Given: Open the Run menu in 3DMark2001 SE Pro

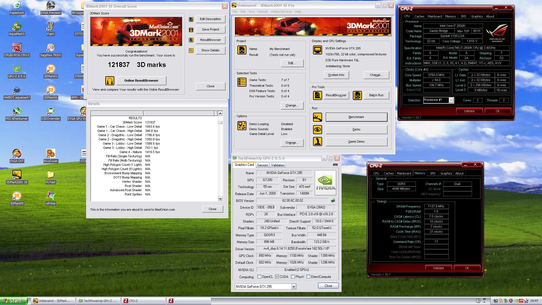Looking at the screenshot, I should pos(252,12).
